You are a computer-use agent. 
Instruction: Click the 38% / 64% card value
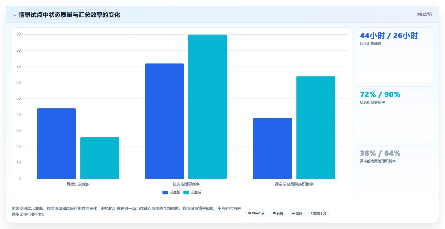[x=380, y=153]
